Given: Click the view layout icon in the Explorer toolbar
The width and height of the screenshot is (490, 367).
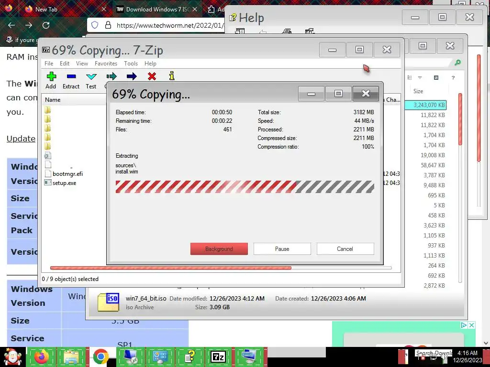Looking at the screenshot, I should point(410,77).
